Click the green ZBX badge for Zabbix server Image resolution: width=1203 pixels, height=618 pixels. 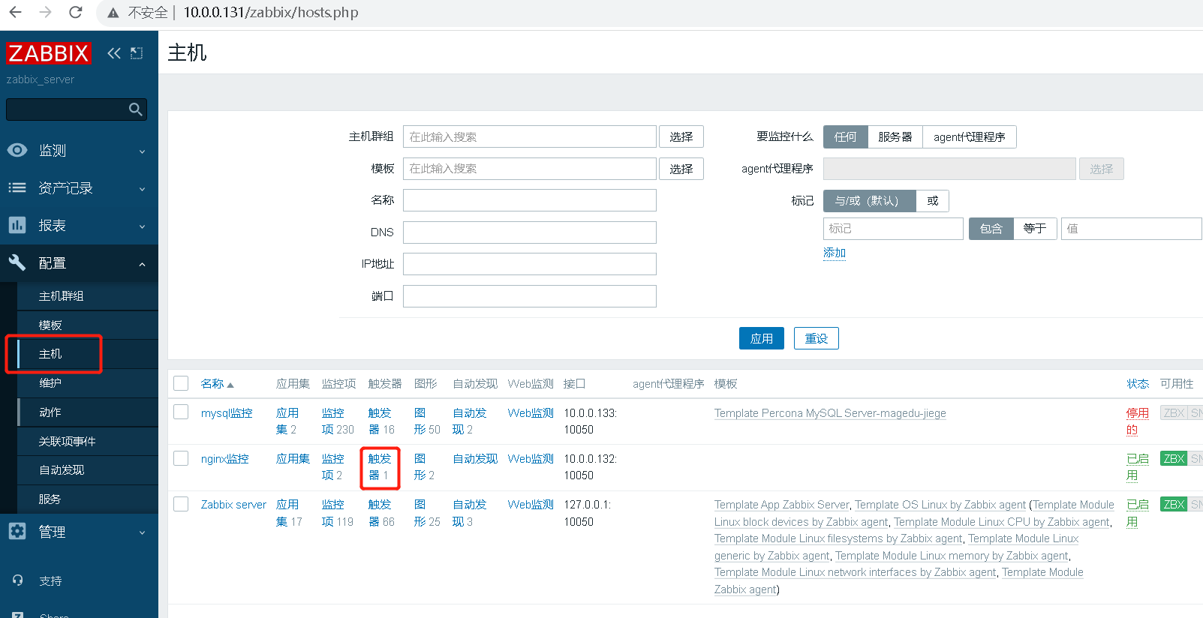click(x=1174, y=505)
